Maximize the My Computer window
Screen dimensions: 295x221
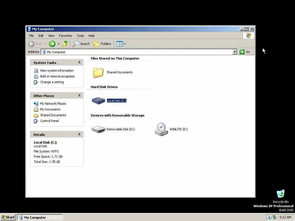(x=247, y=29)
